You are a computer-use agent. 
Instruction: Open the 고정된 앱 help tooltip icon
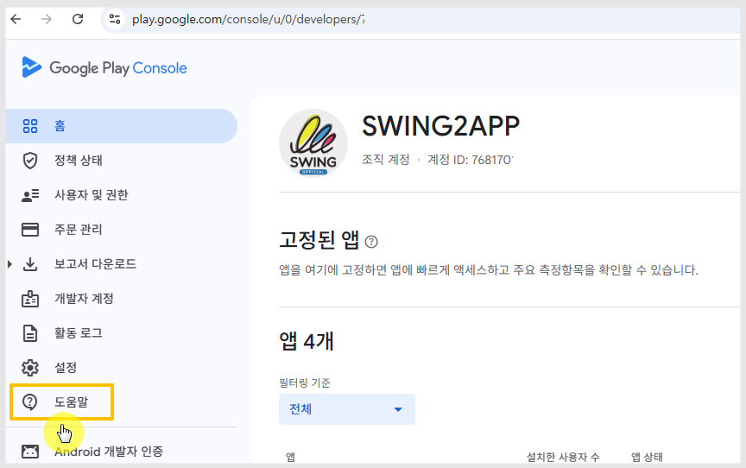[371, 242]
